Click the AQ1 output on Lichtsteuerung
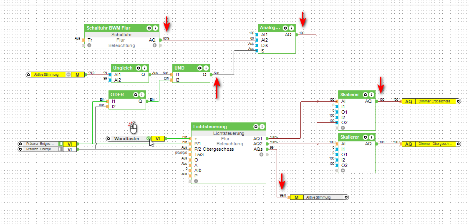 tap(258, 138)
